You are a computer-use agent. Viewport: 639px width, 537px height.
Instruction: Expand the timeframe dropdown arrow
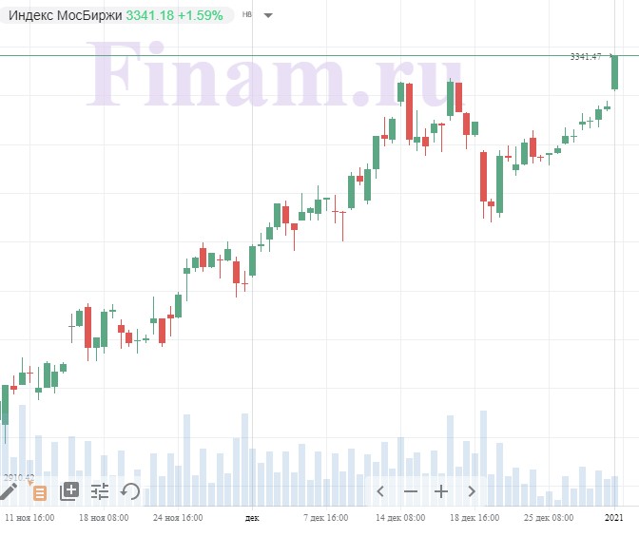click(x=268, y=16)
